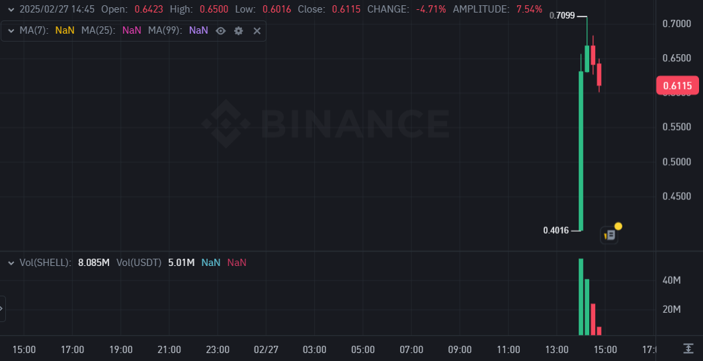
Task: Click the Vol(USDT) value 5.01M
Action: pos(181,263)
